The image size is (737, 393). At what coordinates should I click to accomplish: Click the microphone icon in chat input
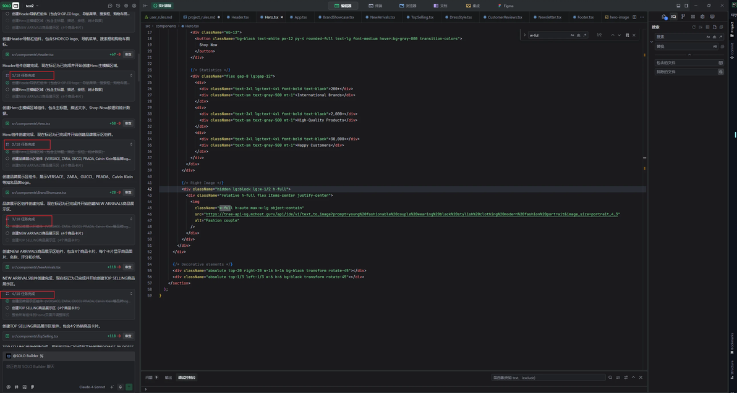(x=121, y=387)
